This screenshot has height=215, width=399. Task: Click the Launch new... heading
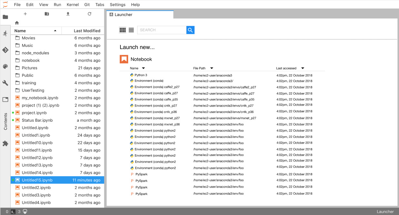coord(137,47)
